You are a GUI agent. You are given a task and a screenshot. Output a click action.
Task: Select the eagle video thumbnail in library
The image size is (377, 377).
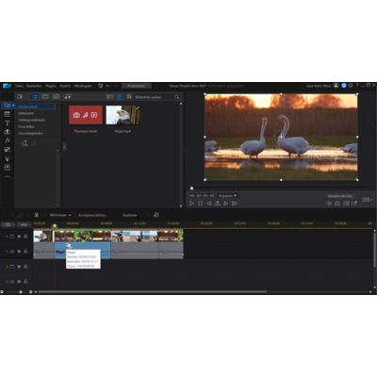(123, 115)
